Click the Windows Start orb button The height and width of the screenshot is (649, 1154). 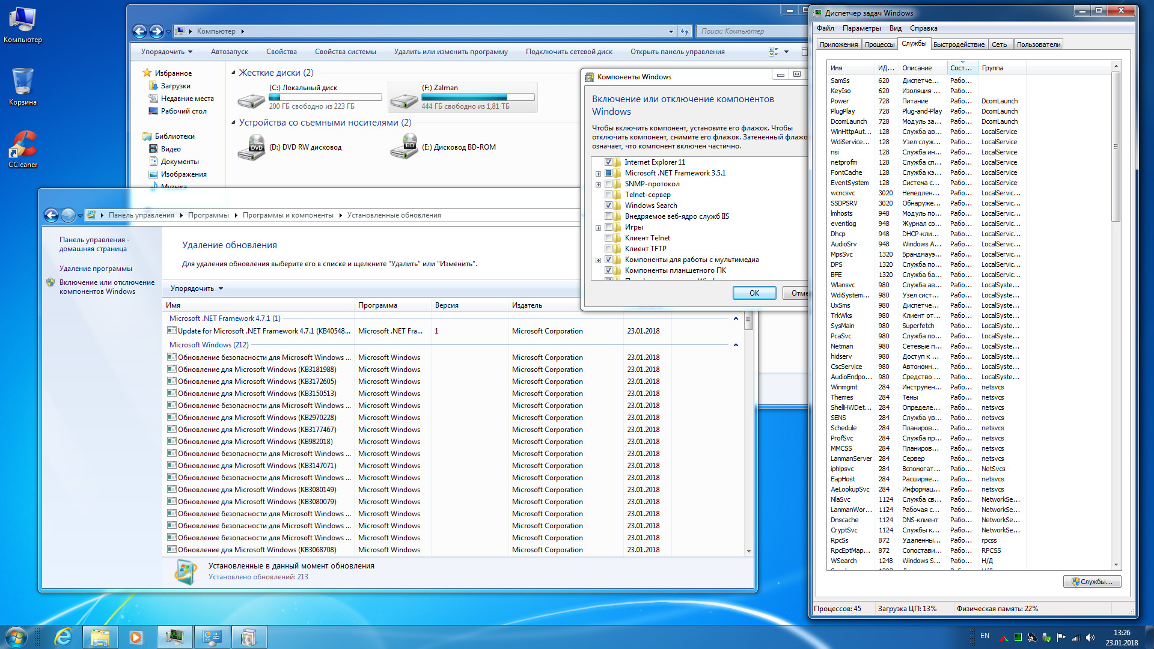pos(16,636)
